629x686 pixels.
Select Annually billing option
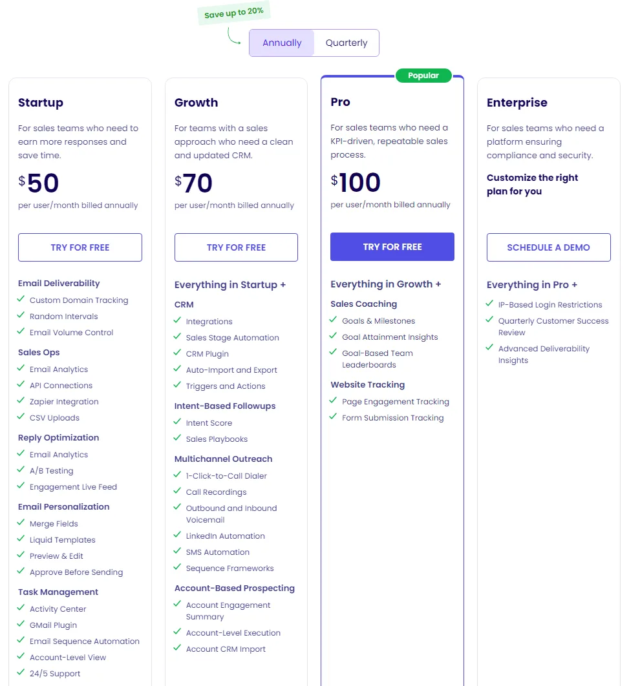(x=282, y=43)
